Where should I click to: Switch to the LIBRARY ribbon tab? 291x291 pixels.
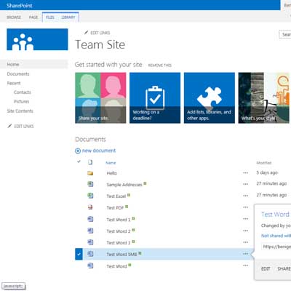click(68, 17)
